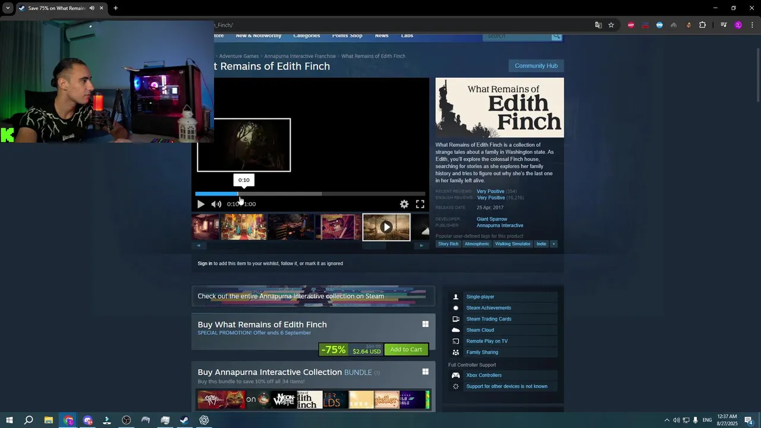The image size is (761, 428).
Task: Mute tab via speaker icon on tab
Action: click(92, 8)
